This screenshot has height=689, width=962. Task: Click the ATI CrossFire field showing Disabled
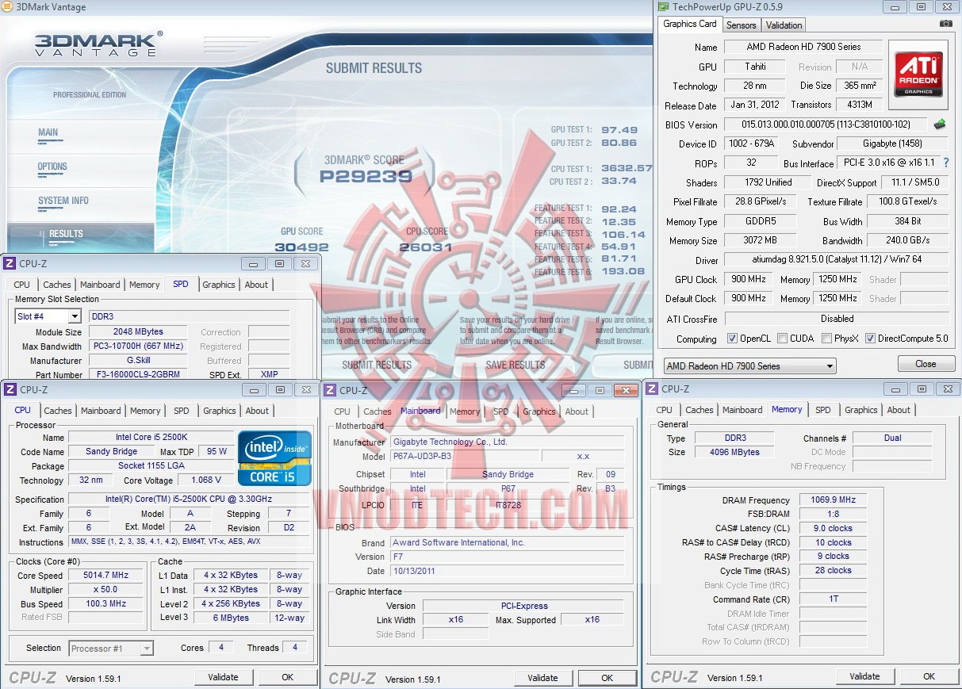[836, 319]
